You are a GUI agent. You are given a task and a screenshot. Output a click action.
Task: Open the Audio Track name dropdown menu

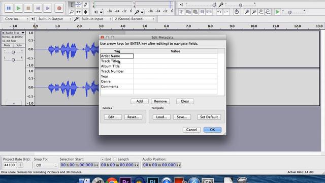(x=15, y=33)
